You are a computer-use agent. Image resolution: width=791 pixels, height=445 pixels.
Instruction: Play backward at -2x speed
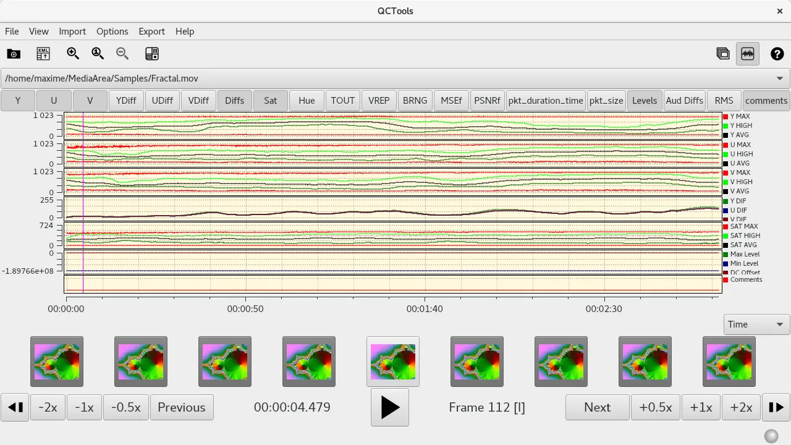click(x=48, y=407)
